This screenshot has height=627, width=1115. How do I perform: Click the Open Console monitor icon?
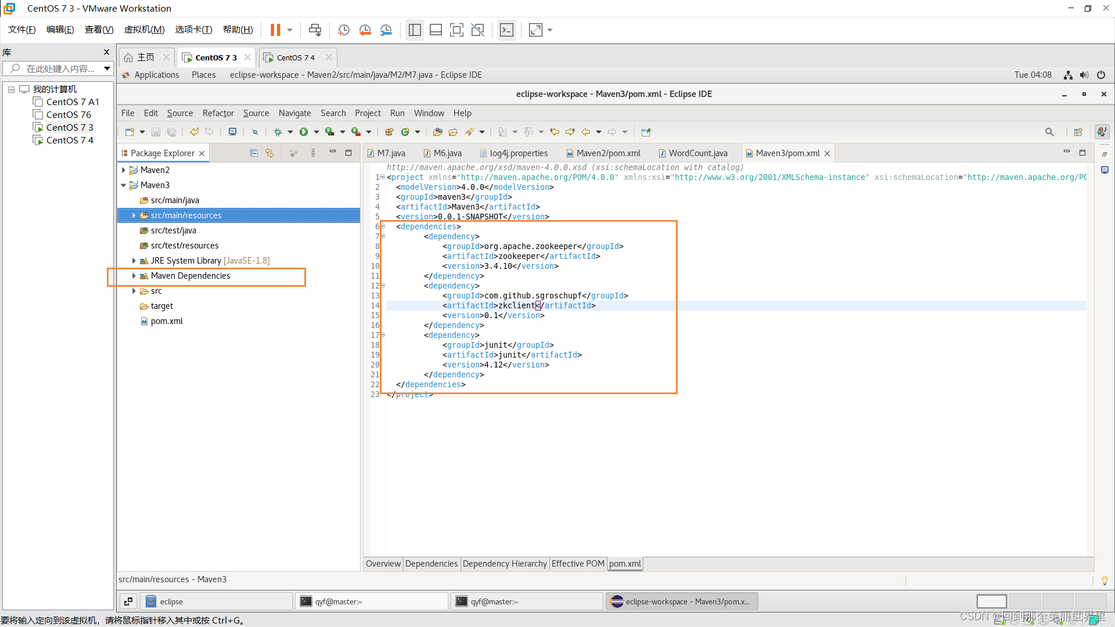232,132
